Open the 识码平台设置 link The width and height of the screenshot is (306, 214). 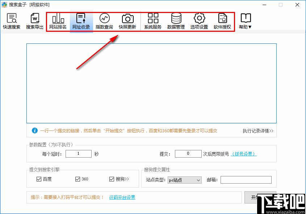[x=122, y=197]
